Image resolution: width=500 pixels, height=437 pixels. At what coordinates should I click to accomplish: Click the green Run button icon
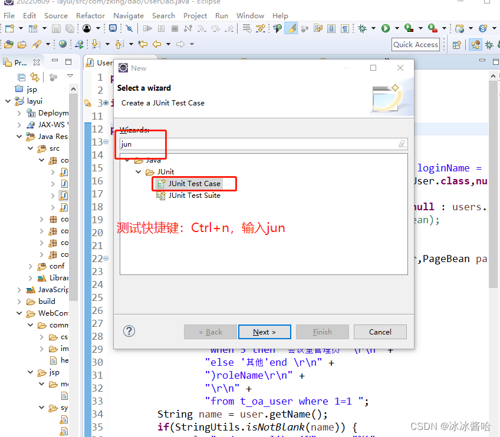386,28
